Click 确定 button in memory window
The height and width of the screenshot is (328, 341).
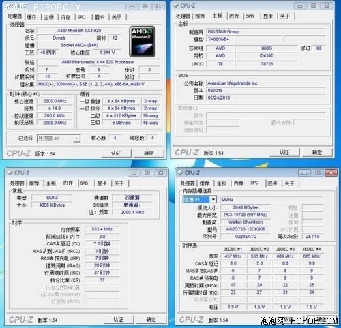151,319
